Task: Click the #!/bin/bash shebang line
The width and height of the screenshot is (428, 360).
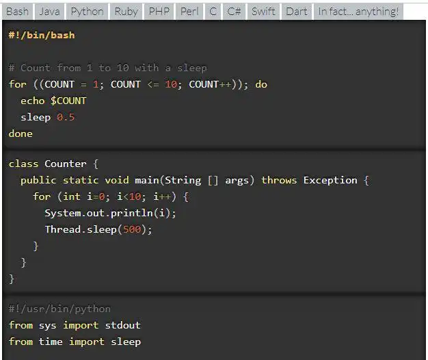Action: click(x=42, y=35)
